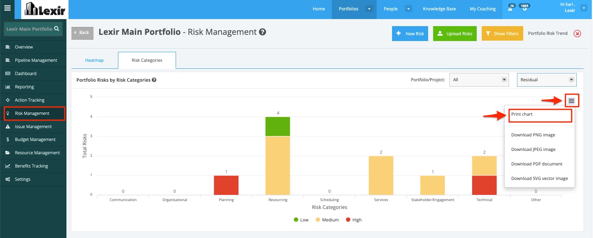
Task: Choose Download SVG vector image
Action: (x=540, y=178)
